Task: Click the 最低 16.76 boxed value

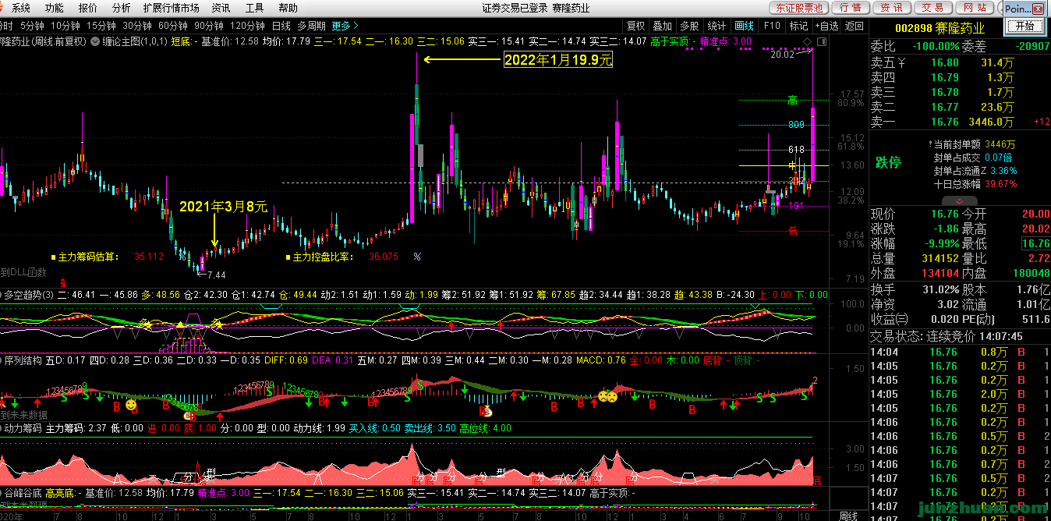Action: 1035,243
